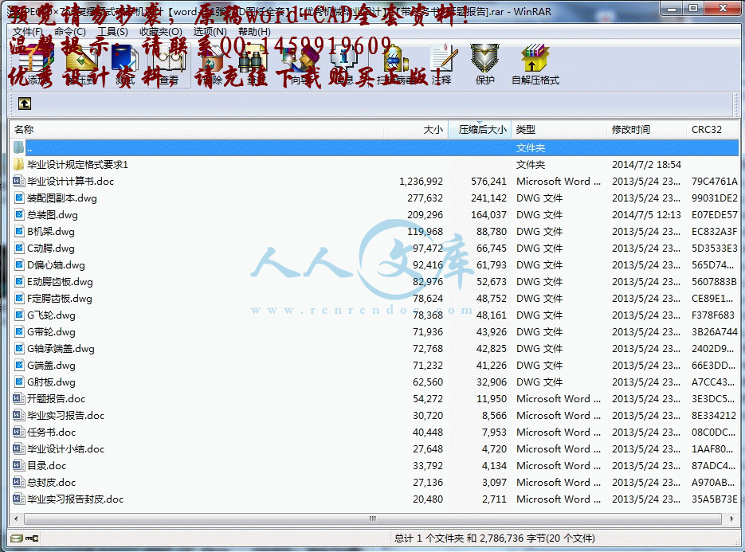Maximize the WinRAR window
745x552 pixels.
693,9
